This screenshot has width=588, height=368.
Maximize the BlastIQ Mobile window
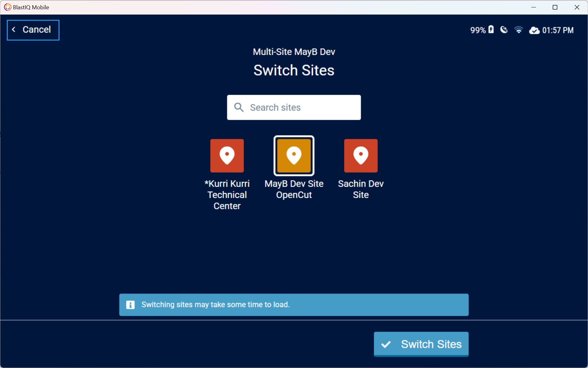(x=555, y=7)
